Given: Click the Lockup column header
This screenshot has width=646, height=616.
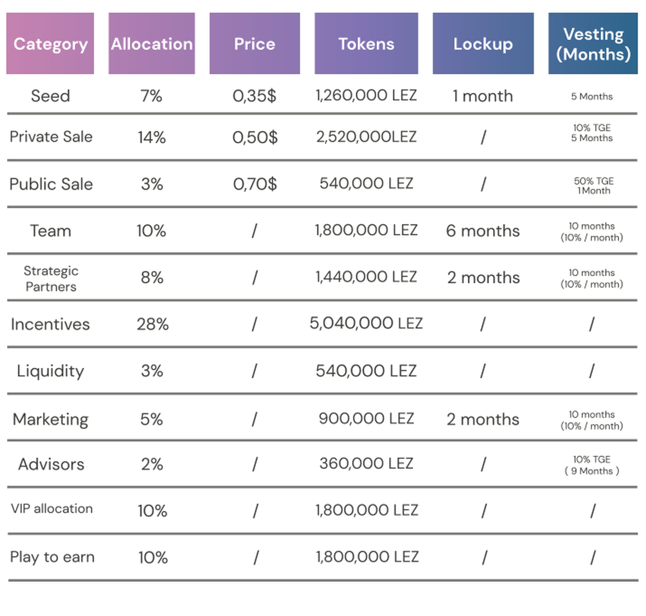Looking at the screenshot, I should 483,44.
